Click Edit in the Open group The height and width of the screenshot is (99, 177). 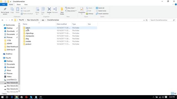click(x=89, y=11)
